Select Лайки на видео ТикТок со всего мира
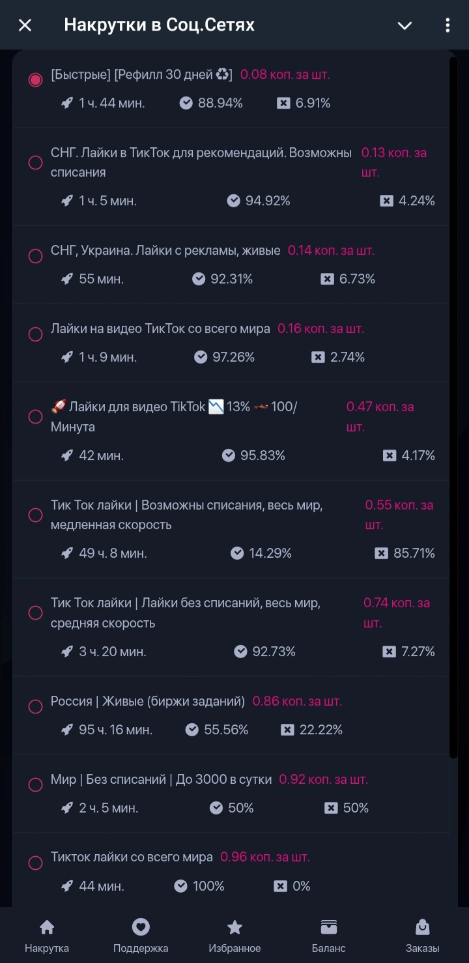 tap(35, 334)
